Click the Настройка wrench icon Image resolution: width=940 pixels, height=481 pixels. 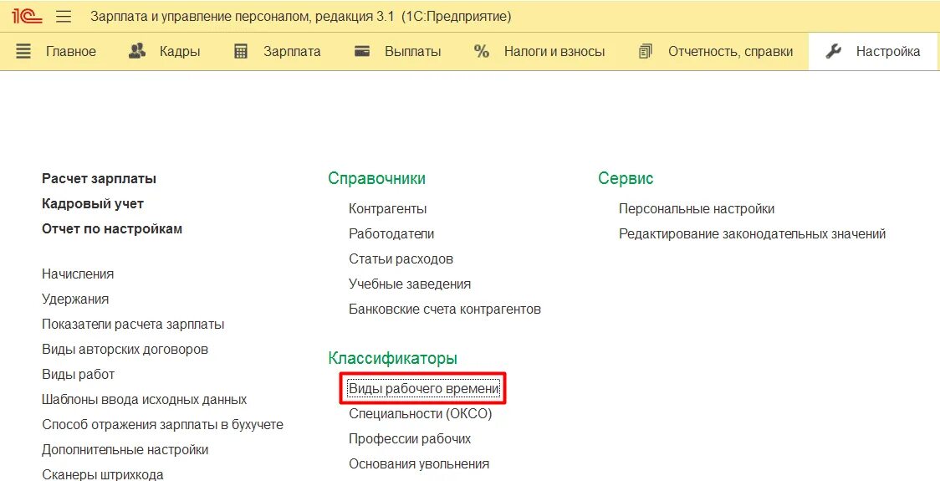tap(833, 52)
